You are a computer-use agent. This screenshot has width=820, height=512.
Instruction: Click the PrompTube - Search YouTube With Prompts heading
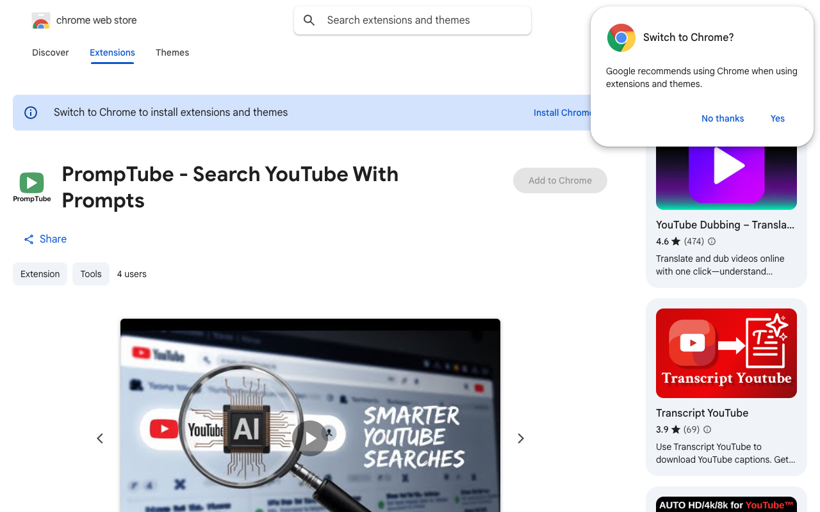[230, 187]
